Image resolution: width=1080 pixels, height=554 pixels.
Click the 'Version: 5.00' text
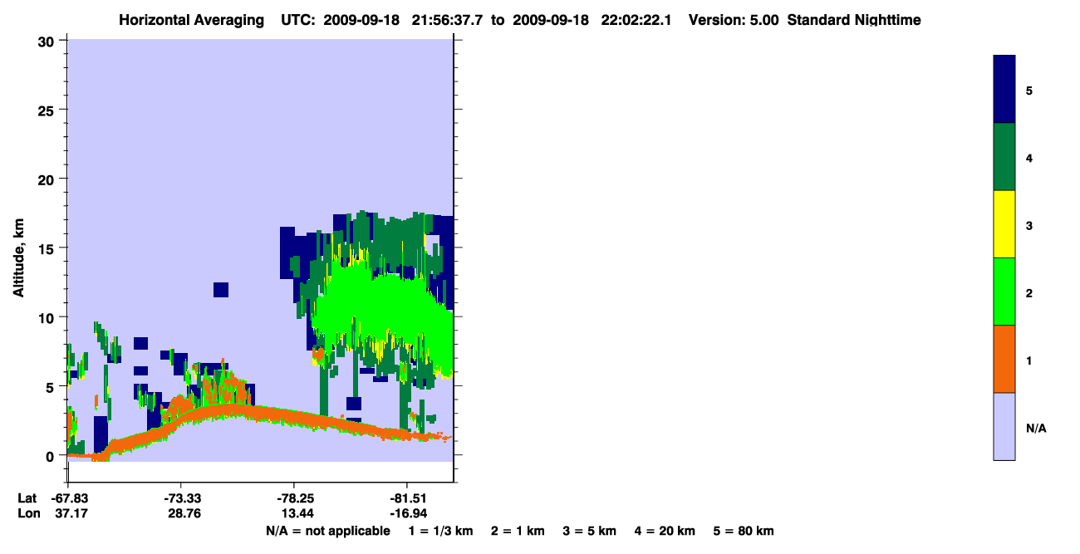(x=734, y=20)
